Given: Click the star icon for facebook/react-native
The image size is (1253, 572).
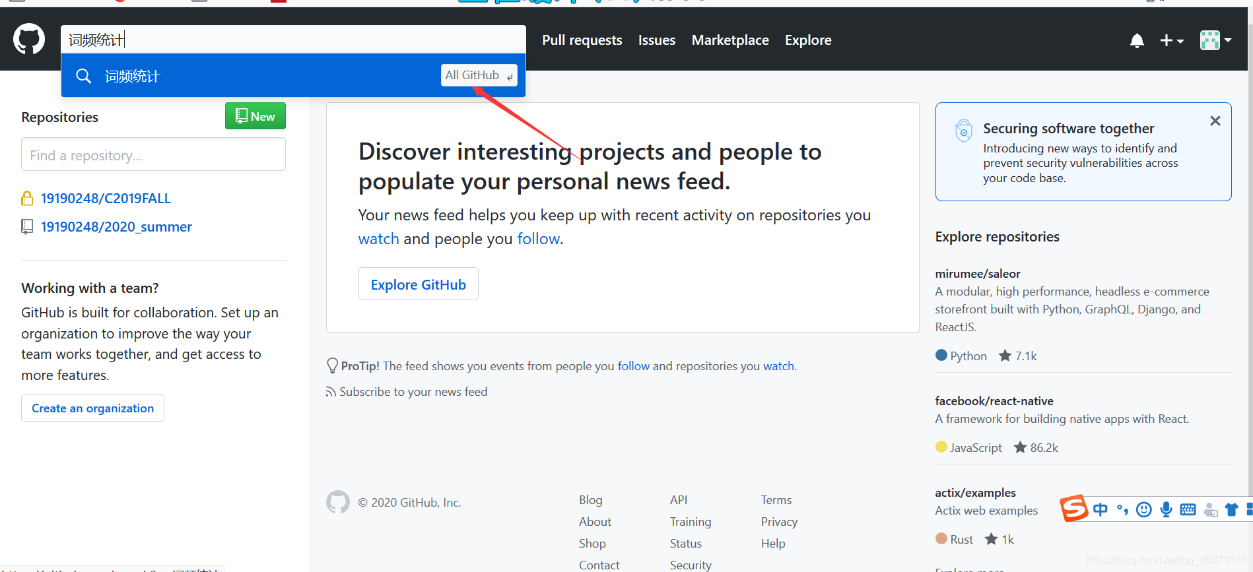Looking at the screenshot, I should click(1020, 447).
